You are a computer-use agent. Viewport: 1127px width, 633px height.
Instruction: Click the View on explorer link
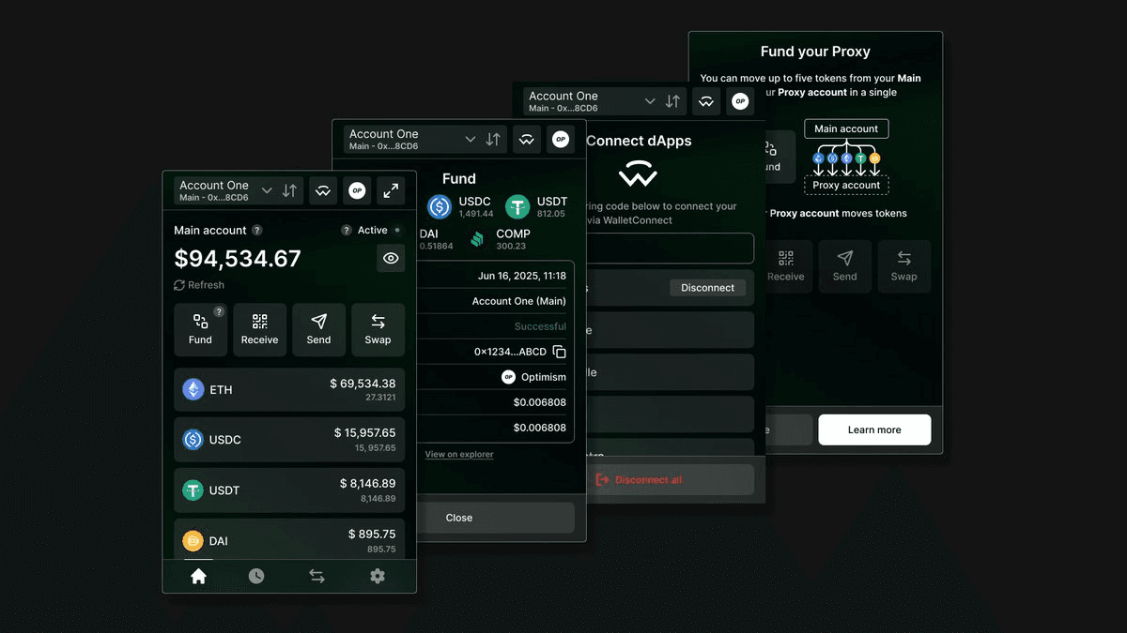tap(458, 454)
